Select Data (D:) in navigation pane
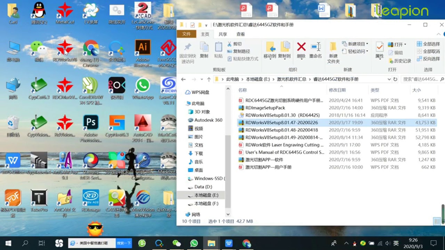The height and width of the screenshot is (250, 445). pos(203,187)
